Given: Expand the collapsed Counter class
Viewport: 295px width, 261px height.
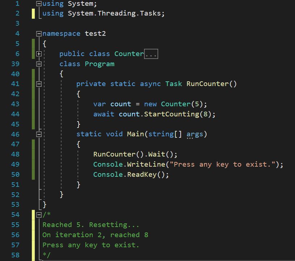Looking at the screenshot, I should pos(39,54).
